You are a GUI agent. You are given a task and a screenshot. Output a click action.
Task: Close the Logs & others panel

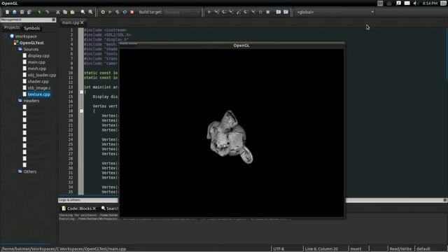[445, 200]
